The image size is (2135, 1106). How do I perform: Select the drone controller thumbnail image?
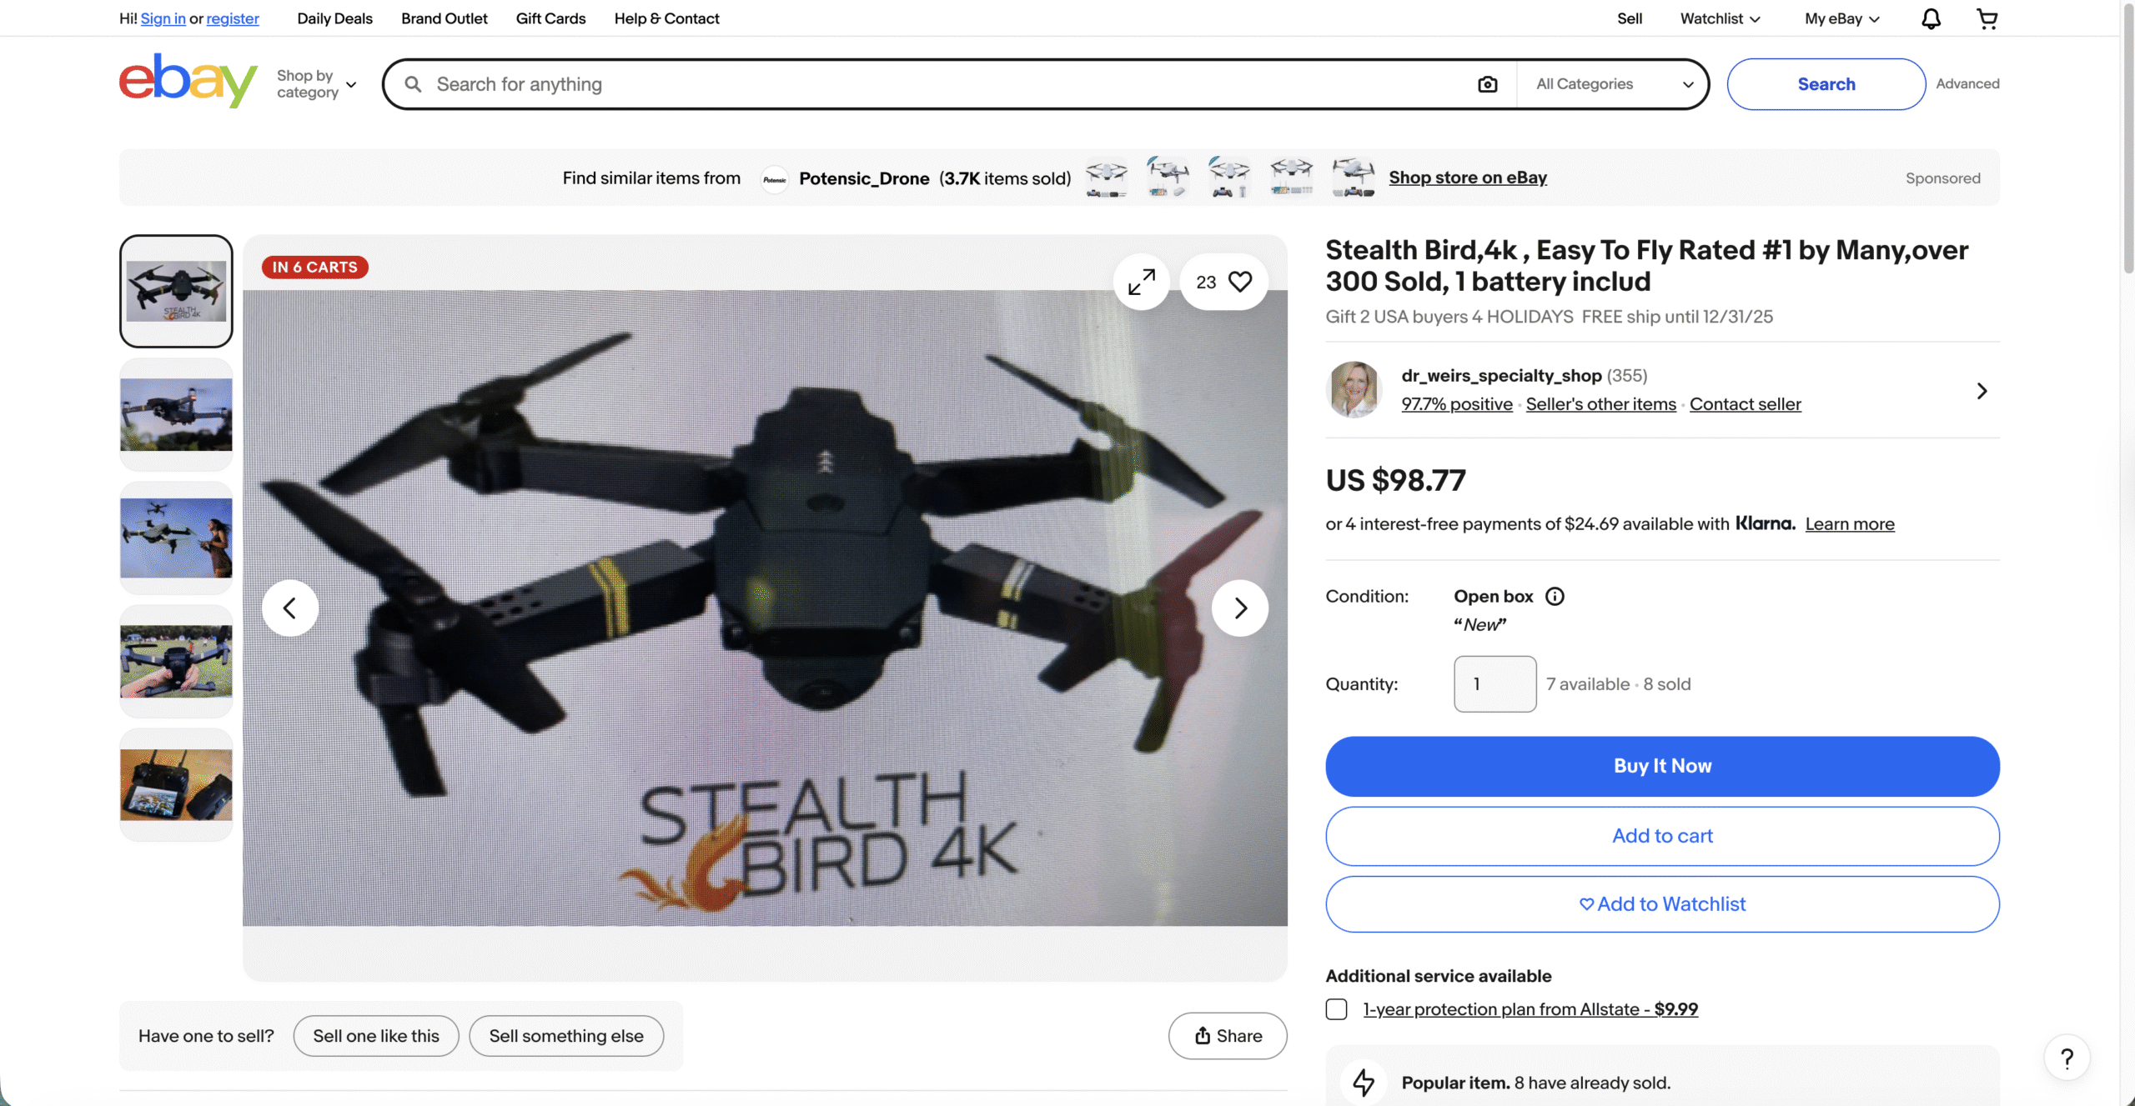click(x=176, y=784)
